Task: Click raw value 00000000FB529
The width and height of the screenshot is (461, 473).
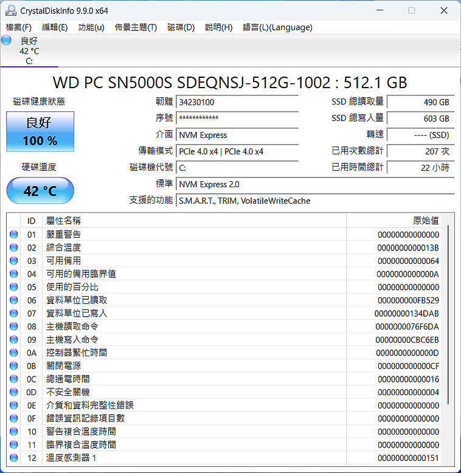Action: 408,300
